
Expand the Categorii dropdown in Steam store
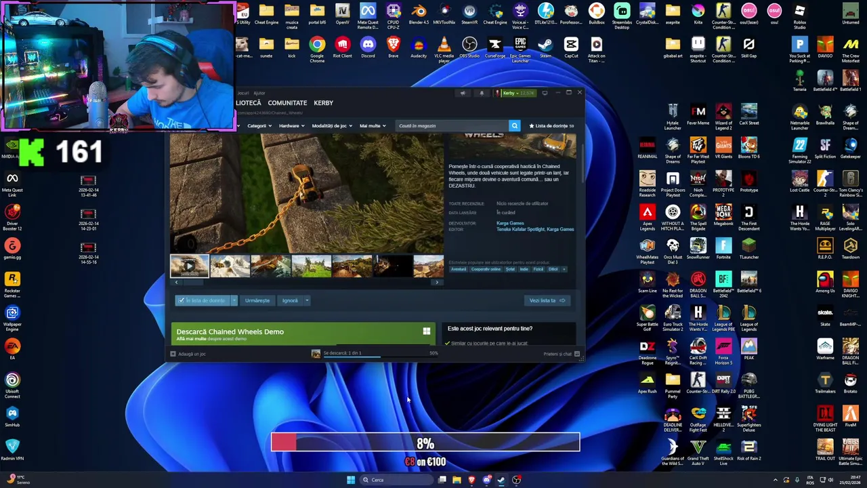pos(259,125)
